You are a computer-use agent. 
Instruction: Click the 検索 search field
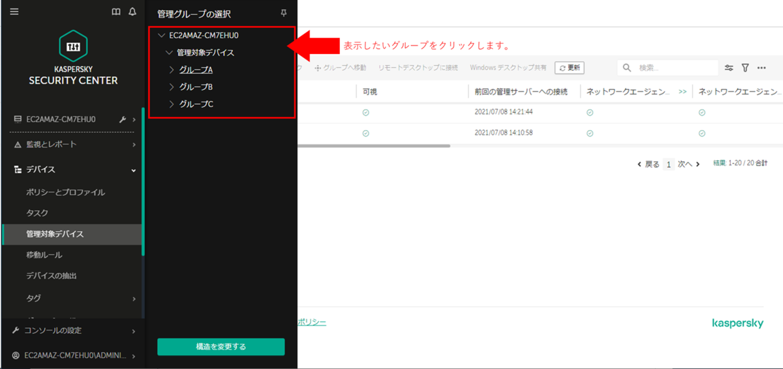pos(667,68)
